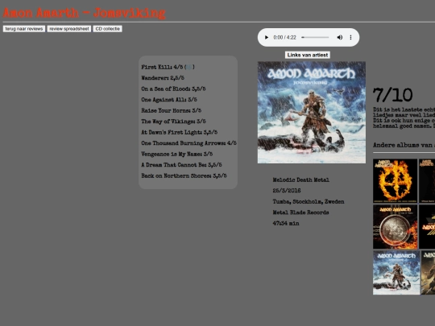Open the round shield album thumbnail
The height and width of the screenshot is (326, 435).
pyautogui.click(x=395, y=227)
